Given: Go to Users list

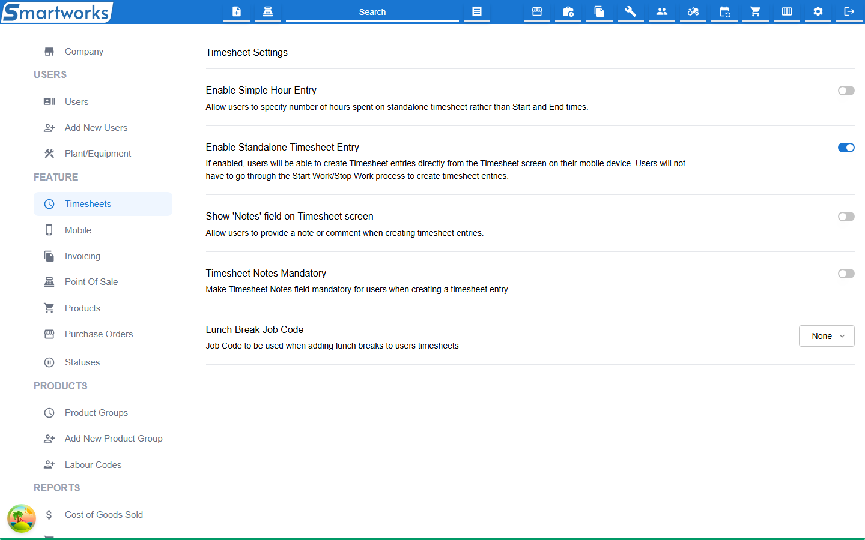Looking at the screenshot, I should coord(103,102).
